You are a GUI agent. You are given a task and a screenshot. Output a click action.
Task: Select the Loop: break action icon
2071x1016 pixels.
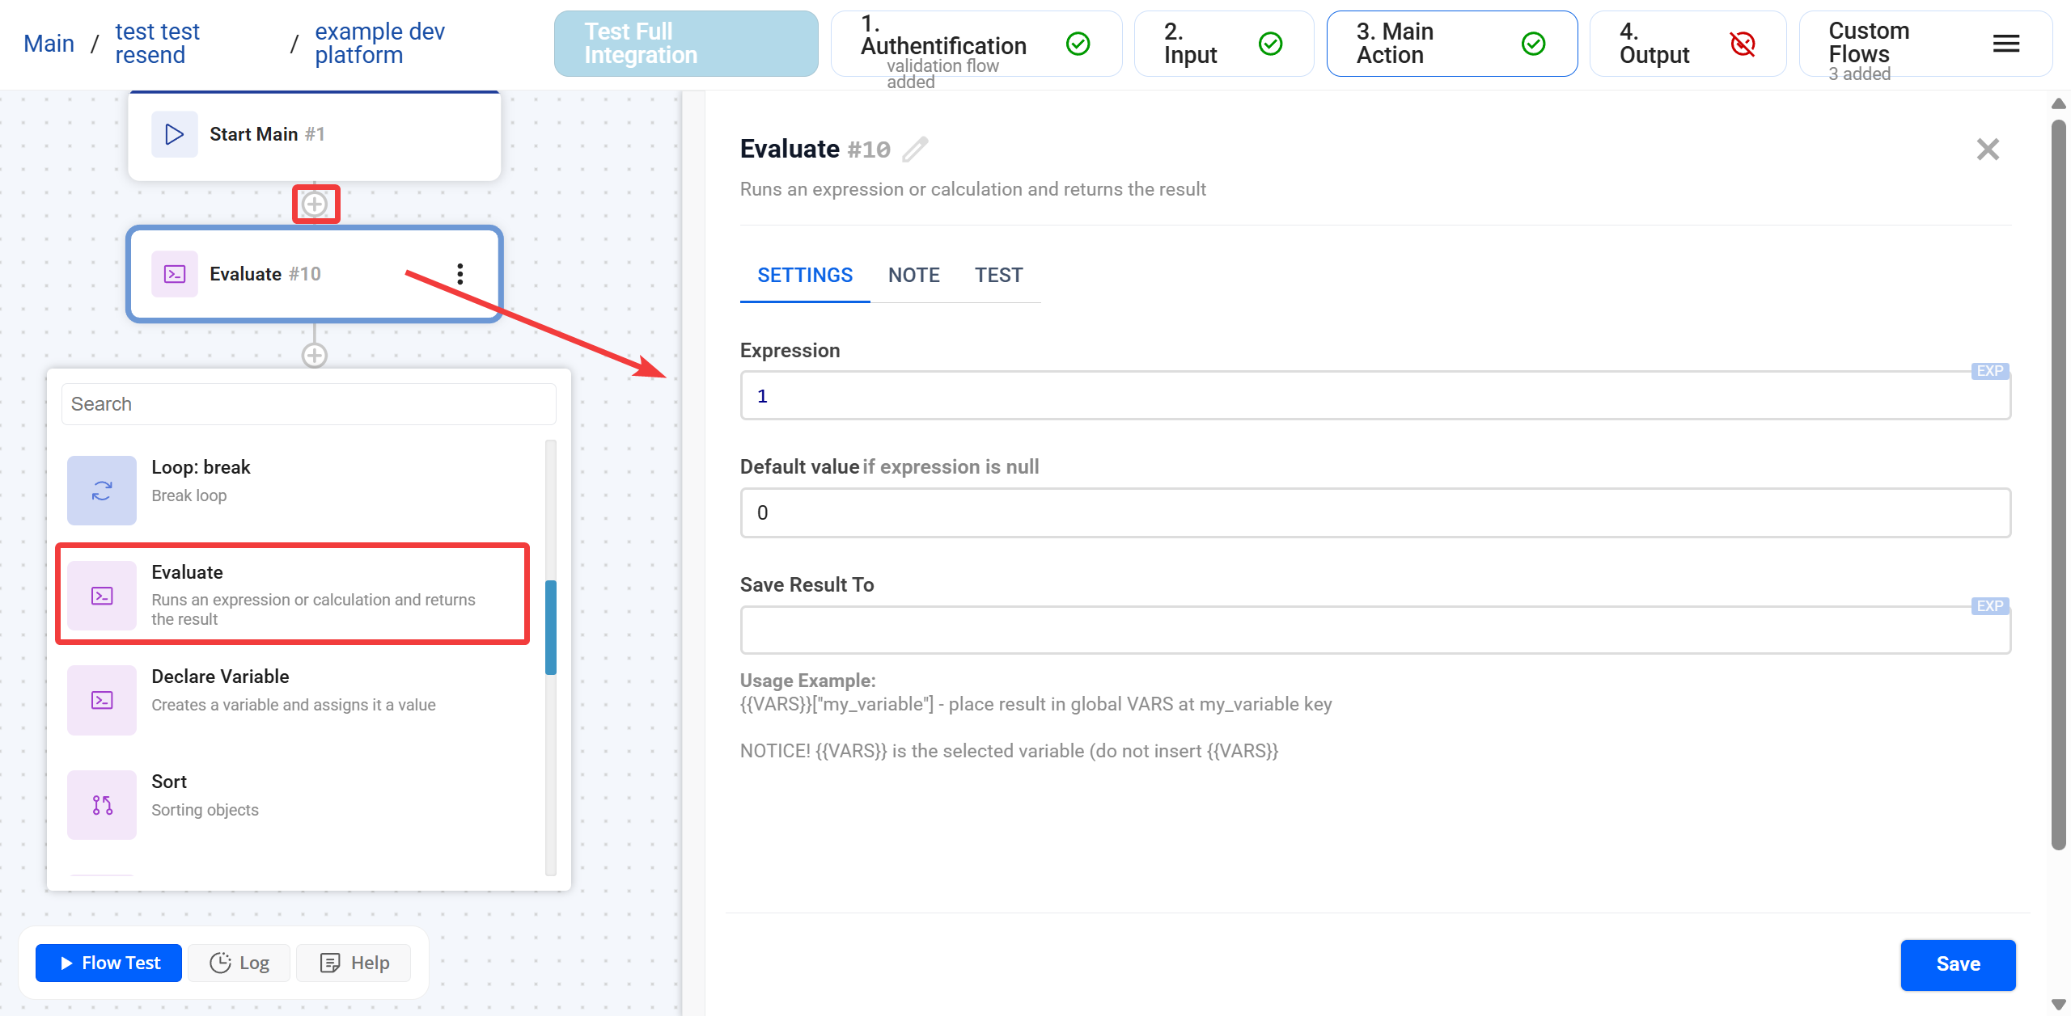click(x=102, y=490)
